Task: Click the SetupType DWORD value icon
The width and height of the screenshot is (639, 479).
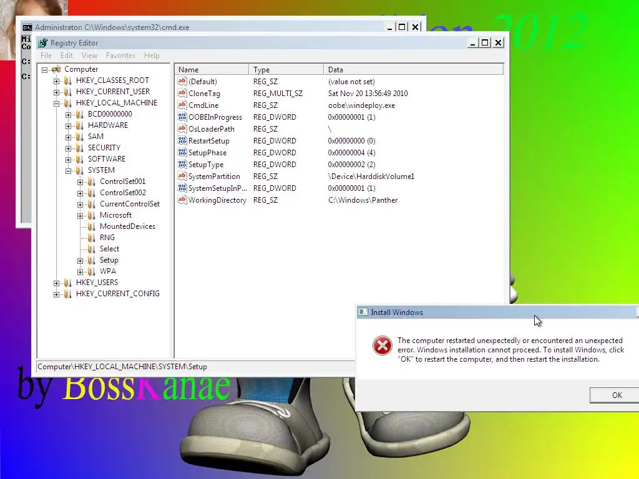Action: click(x=182, y=164)
